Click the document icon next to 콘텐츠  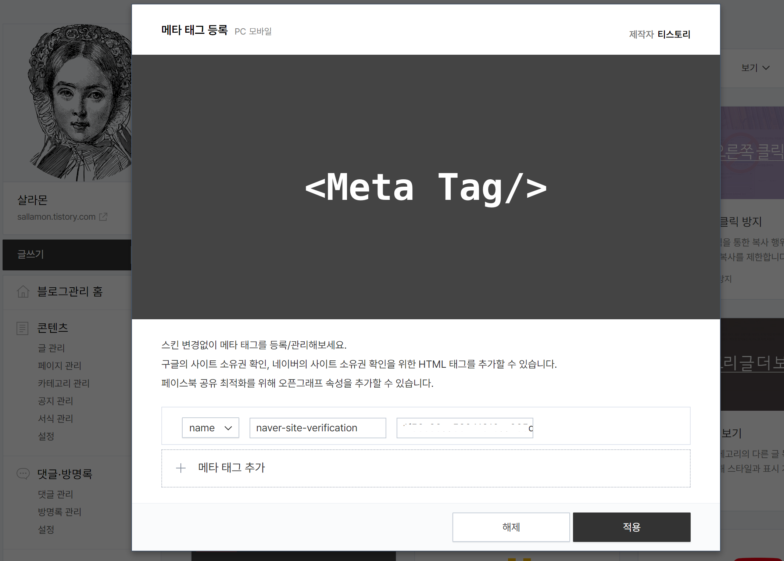22,328
